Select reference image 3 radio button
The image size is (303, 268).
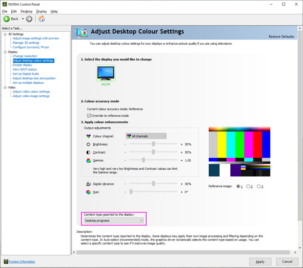click(259, 187)
